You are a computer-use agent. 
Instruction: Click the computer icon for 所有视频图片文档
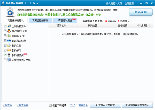coord(9,60)
